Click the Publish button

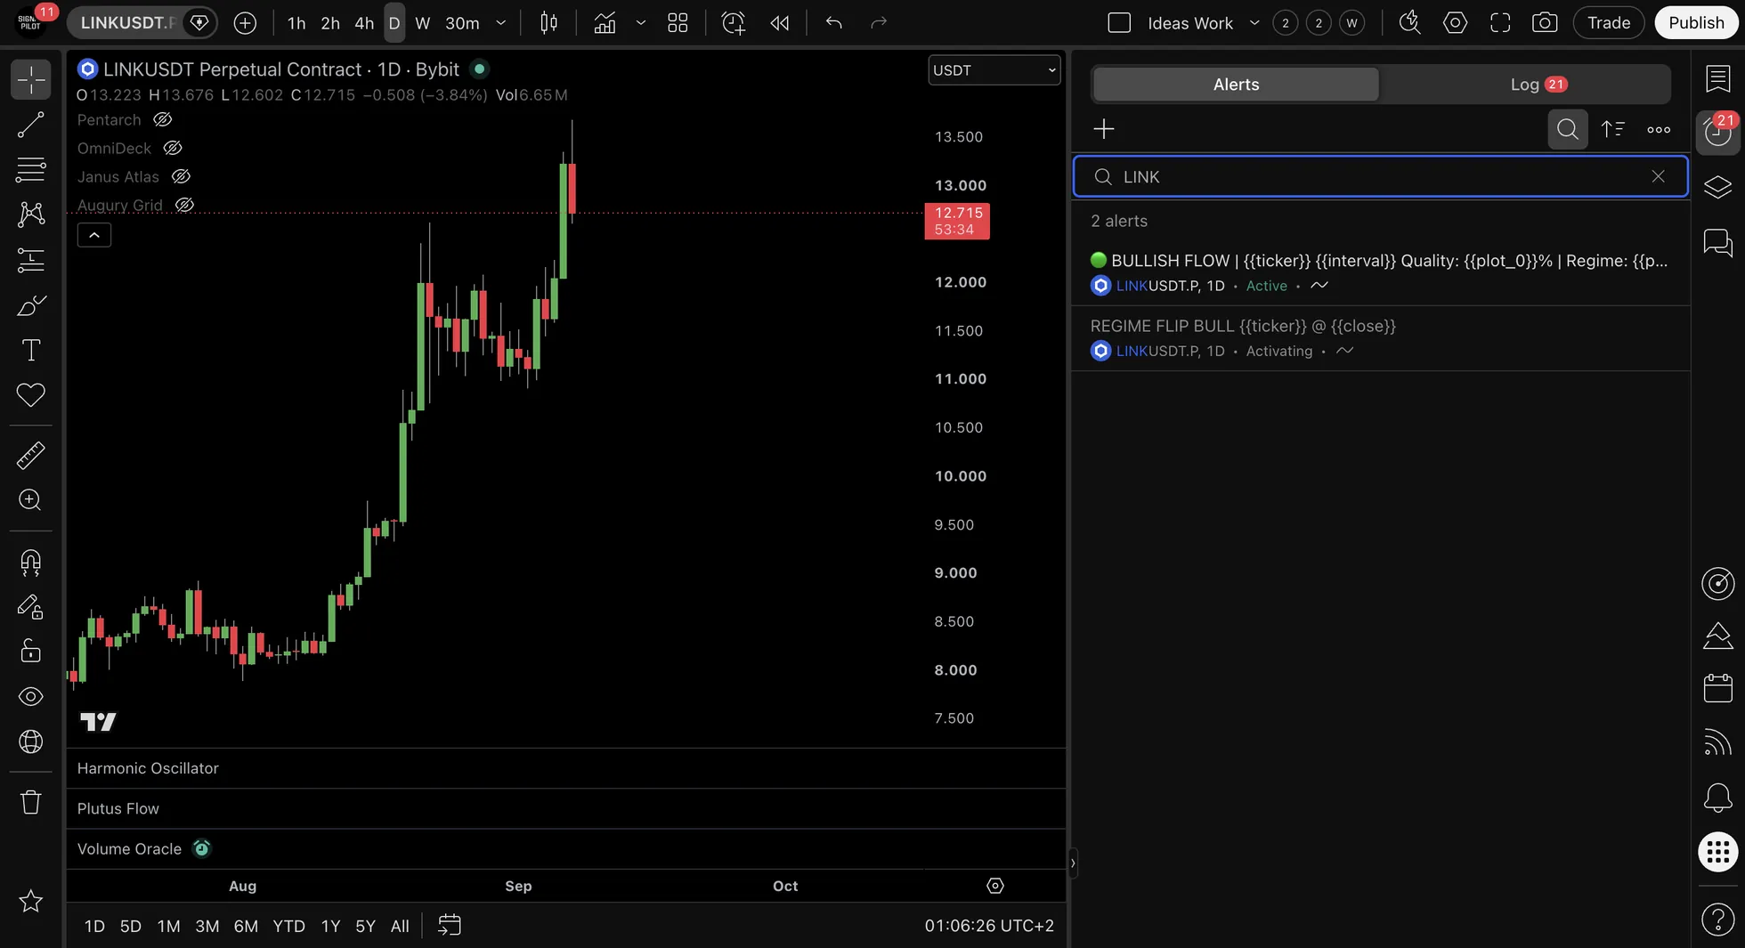tap(1696, 23)
